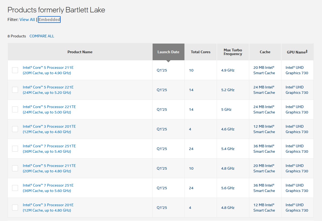322x221 pixels.
Task: Select compare checkbox for Core 7 Processor 251TE
Action: [x=15, y=149]
